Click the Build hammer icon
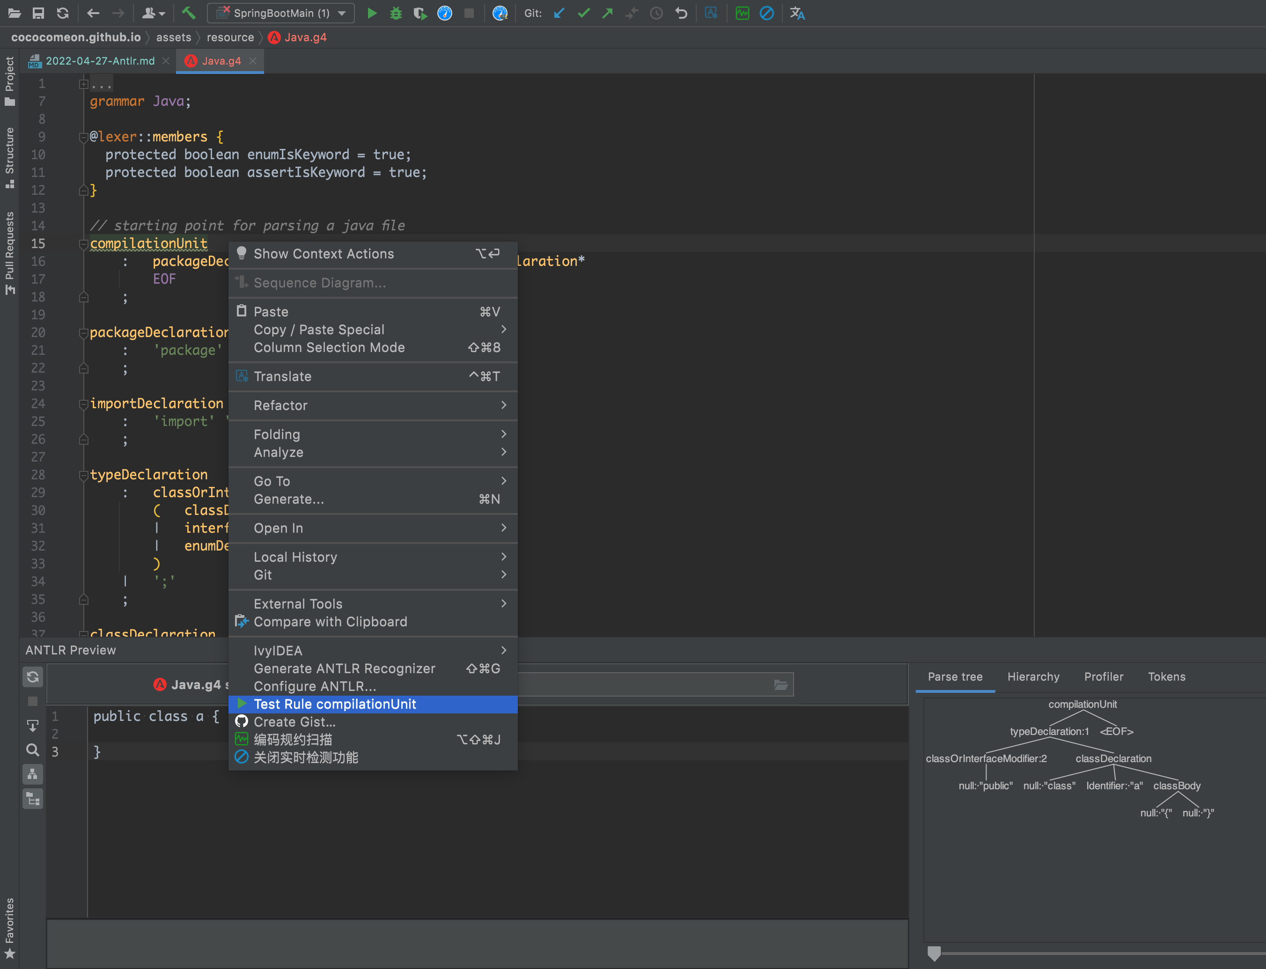The height and width of the screenshot is (969, 1266). tap(189, 13)
